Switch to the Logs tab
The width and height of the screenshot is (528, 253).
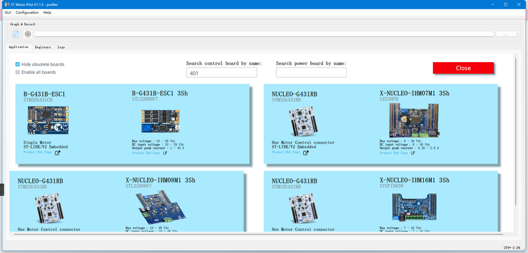click(x=61, y=47)
